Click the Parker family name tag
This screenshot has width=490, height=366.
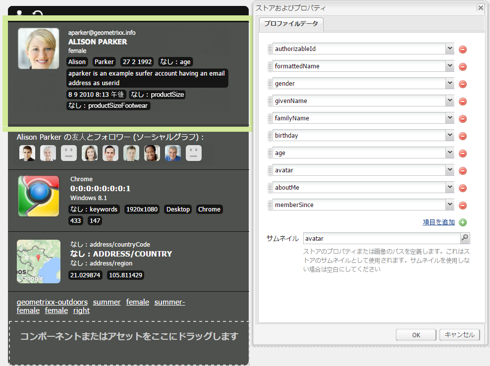click(x=104, y=62)
